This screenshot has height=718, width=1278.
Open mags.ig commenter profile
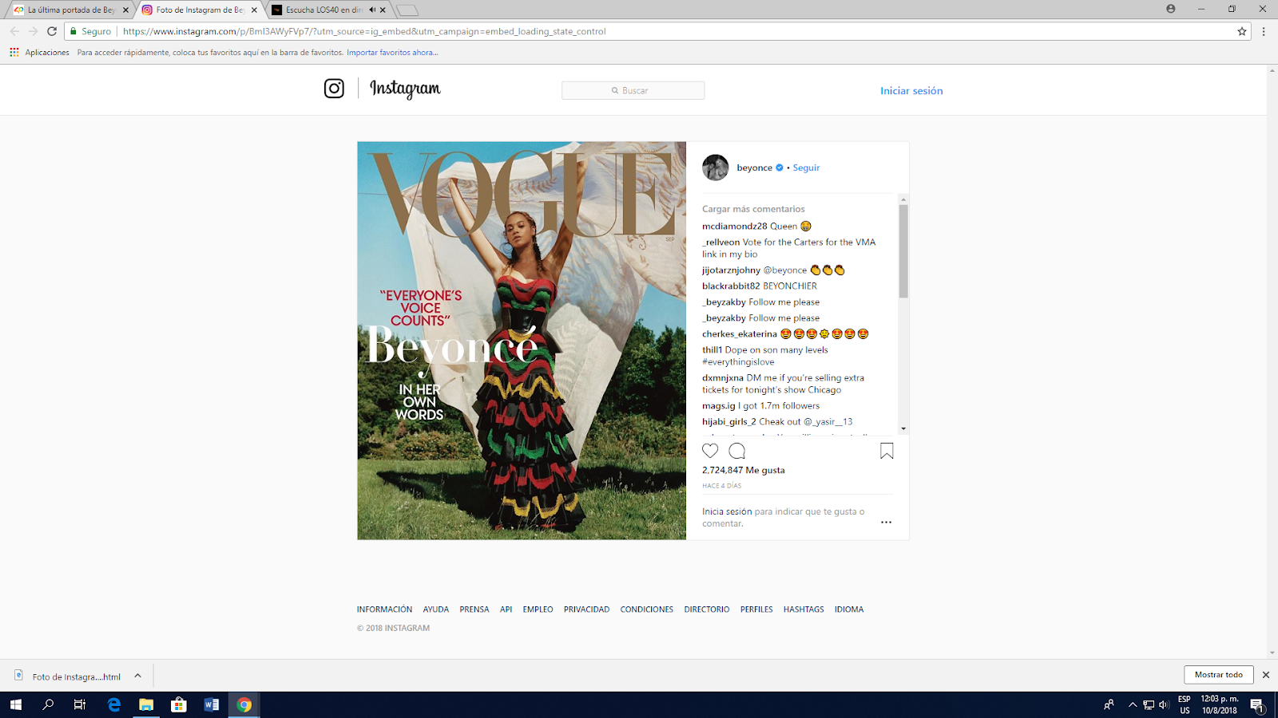[718, 405]
